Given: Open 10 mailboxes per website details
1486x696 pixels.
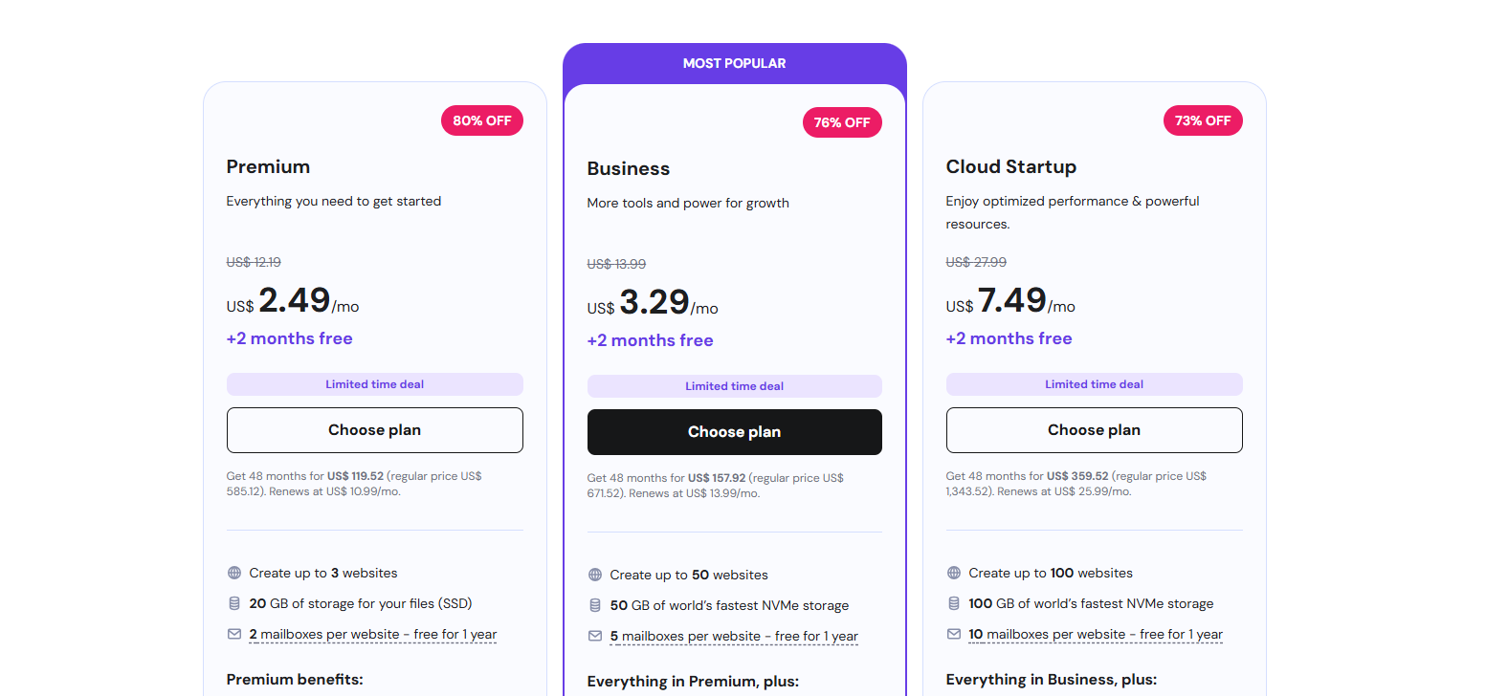Looking at the screenshot, I should tap(1096, 634).
